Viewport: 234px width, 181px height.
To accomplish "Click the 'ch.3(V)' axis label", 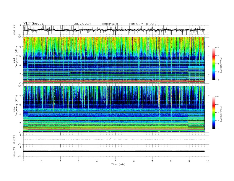I will 14,140.
